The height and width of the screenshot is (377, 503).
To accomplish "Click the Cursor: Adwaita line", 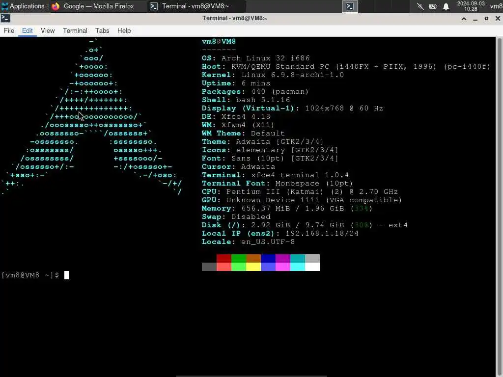I will pos(238,166).
